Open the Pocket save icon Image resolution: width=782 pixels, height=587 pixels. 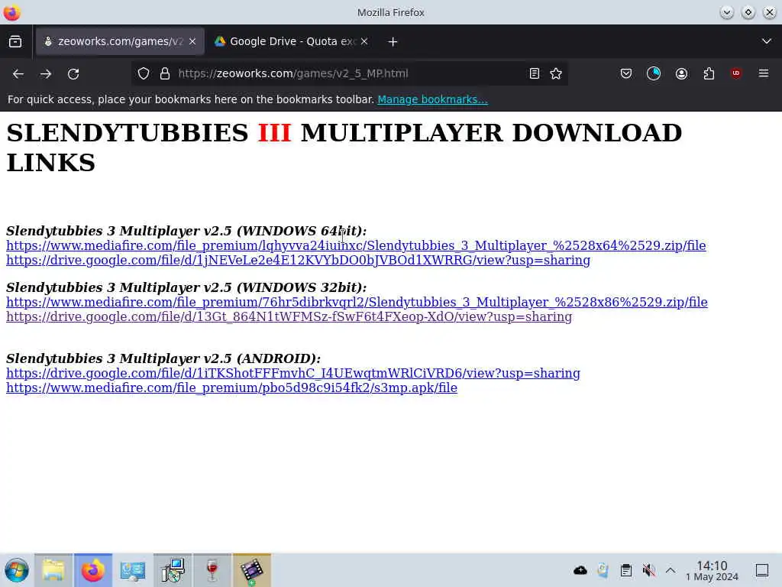626,74
